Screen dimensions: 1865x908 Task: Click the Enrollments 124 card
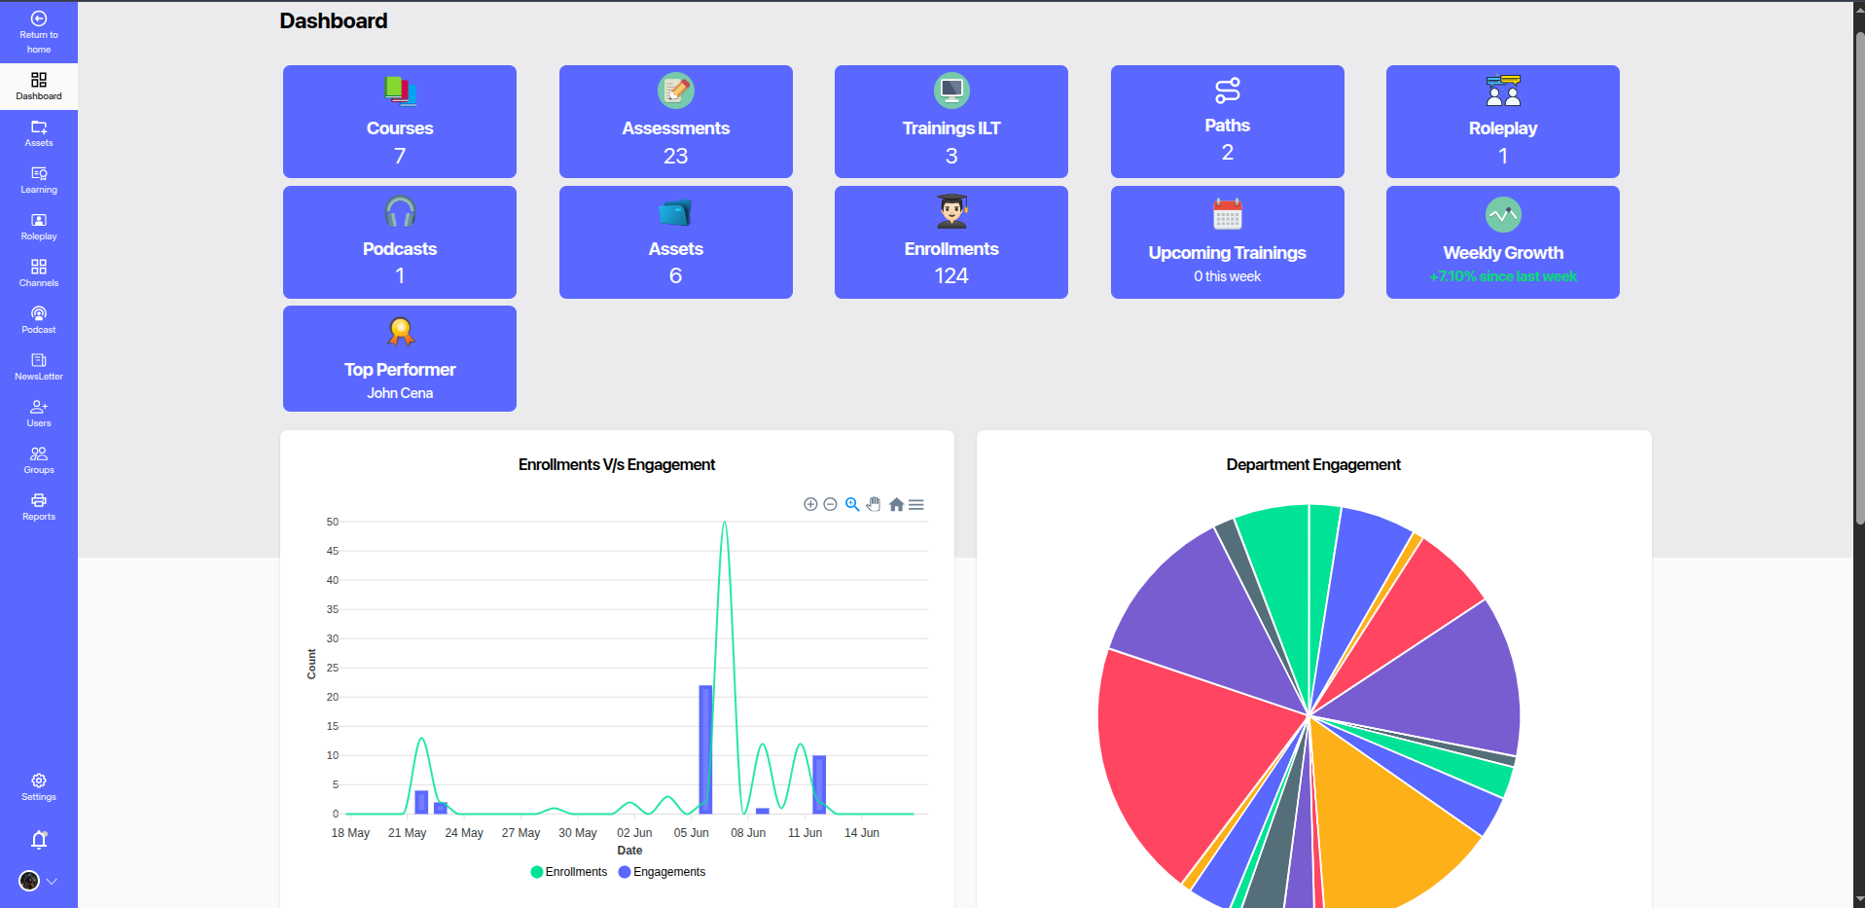coord(950,242)
